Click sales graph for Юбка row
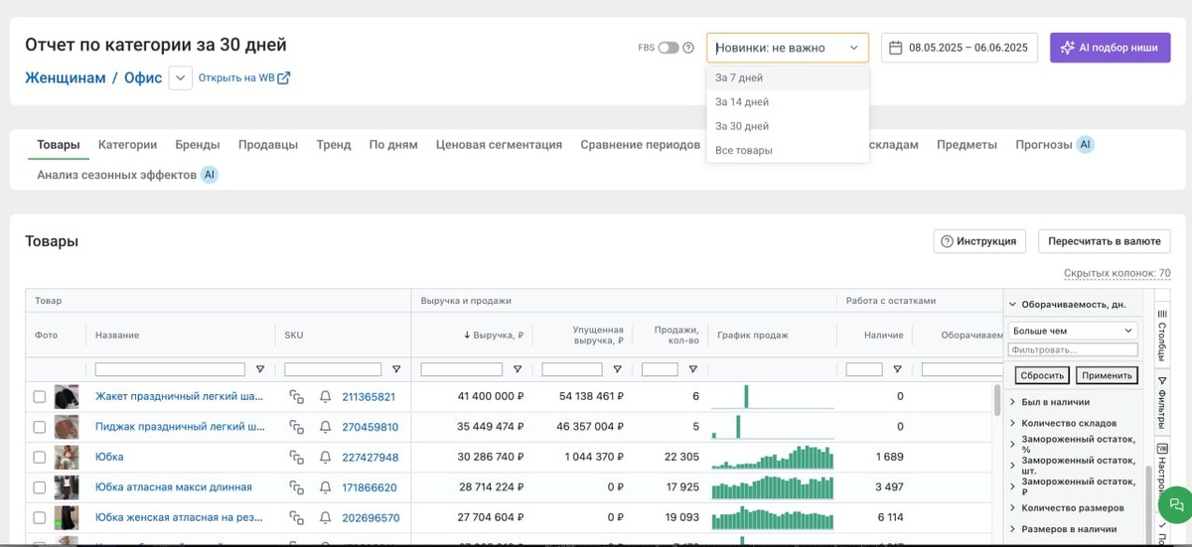This screenshot has height=547, width=1192. (773, 458)
